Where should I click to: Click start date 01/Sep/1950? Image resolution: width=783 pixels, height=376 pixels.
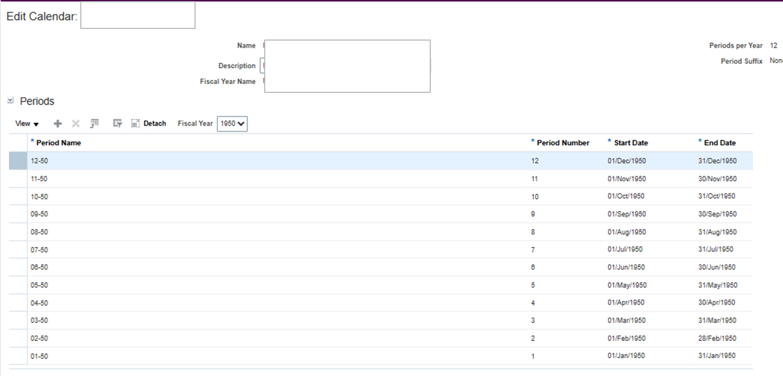(x=626, y=214)
